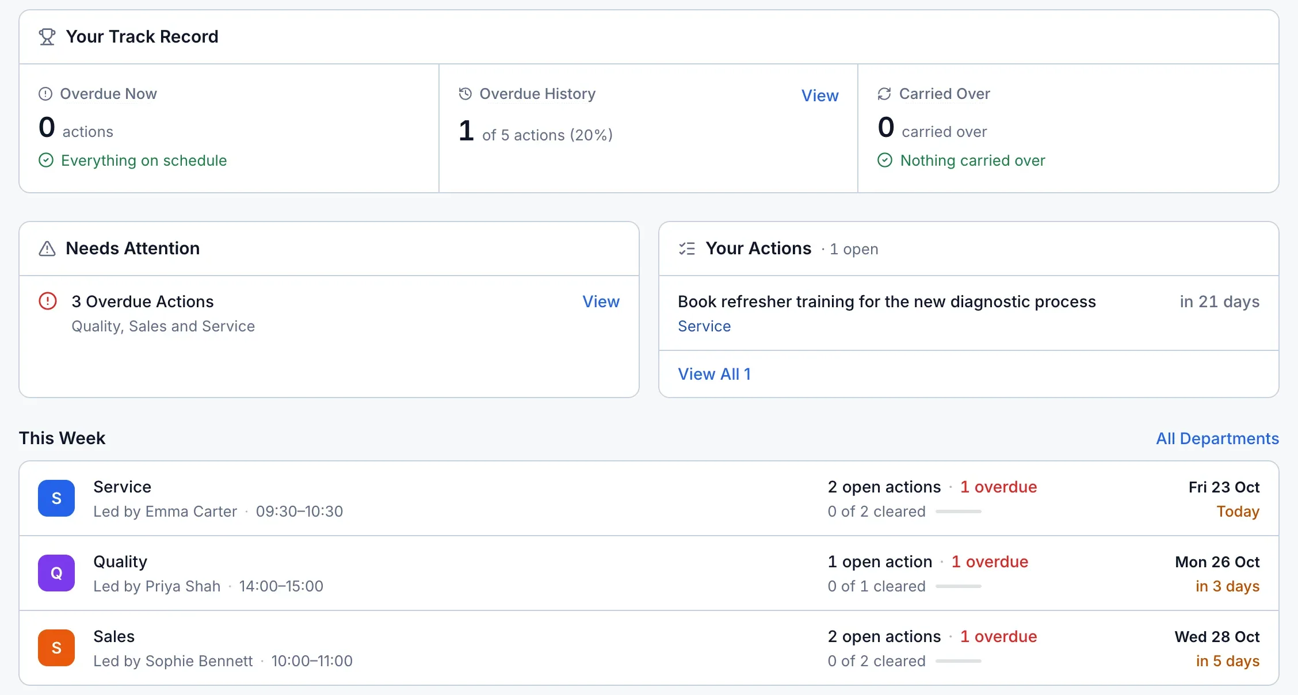Click the 'Overdue History' label
This screenshot has height=695, width=1298.
537,94
